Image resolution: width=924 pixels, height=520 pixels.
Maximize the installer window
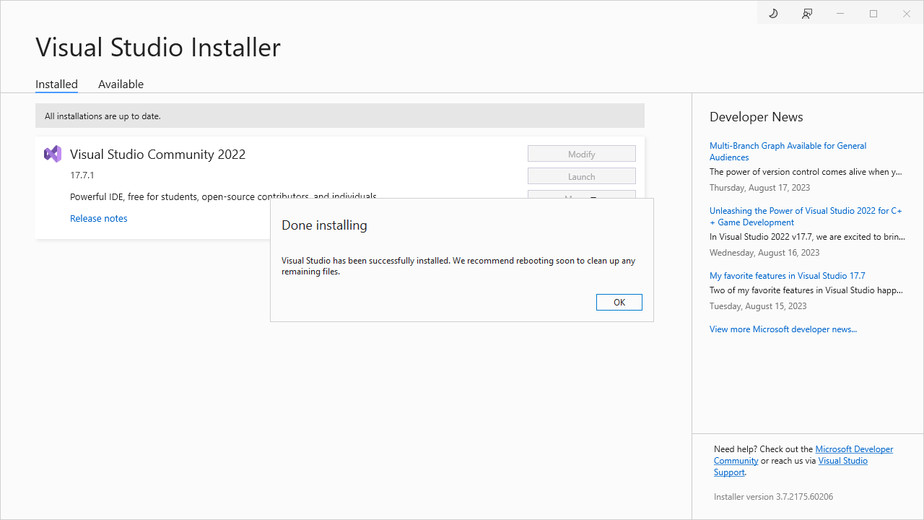click(x=873, y=14)
